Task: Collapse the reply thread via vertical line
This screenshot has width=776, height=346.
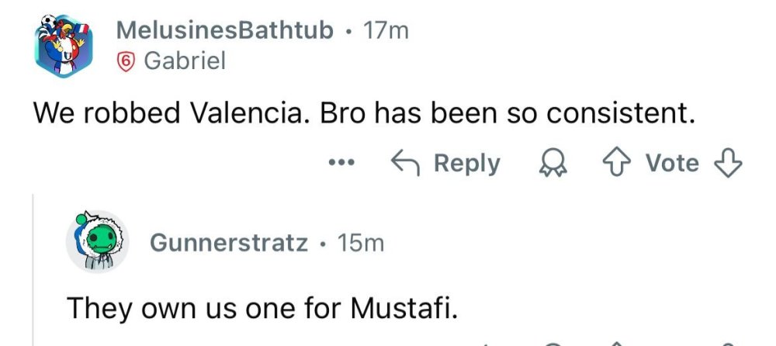Action: [33, 272]
